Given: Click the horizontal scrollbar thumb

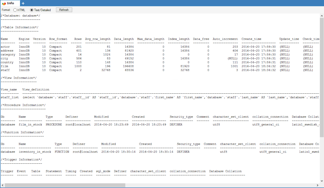Looking at the screenshot, I should pyautogui.click(x=65, y=185).
